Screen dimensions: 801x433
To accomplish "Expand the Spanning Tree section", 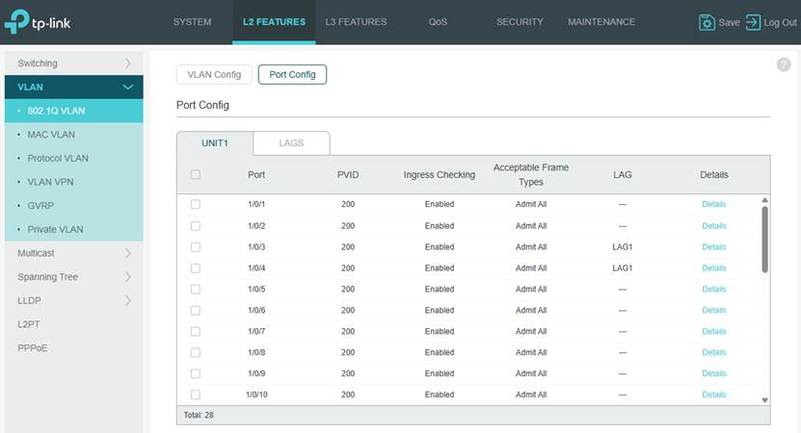I will click(x=127, y=277).
